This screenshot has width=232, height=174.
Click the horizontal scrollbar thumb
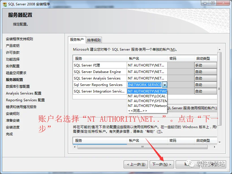click(x=143, y=147)
